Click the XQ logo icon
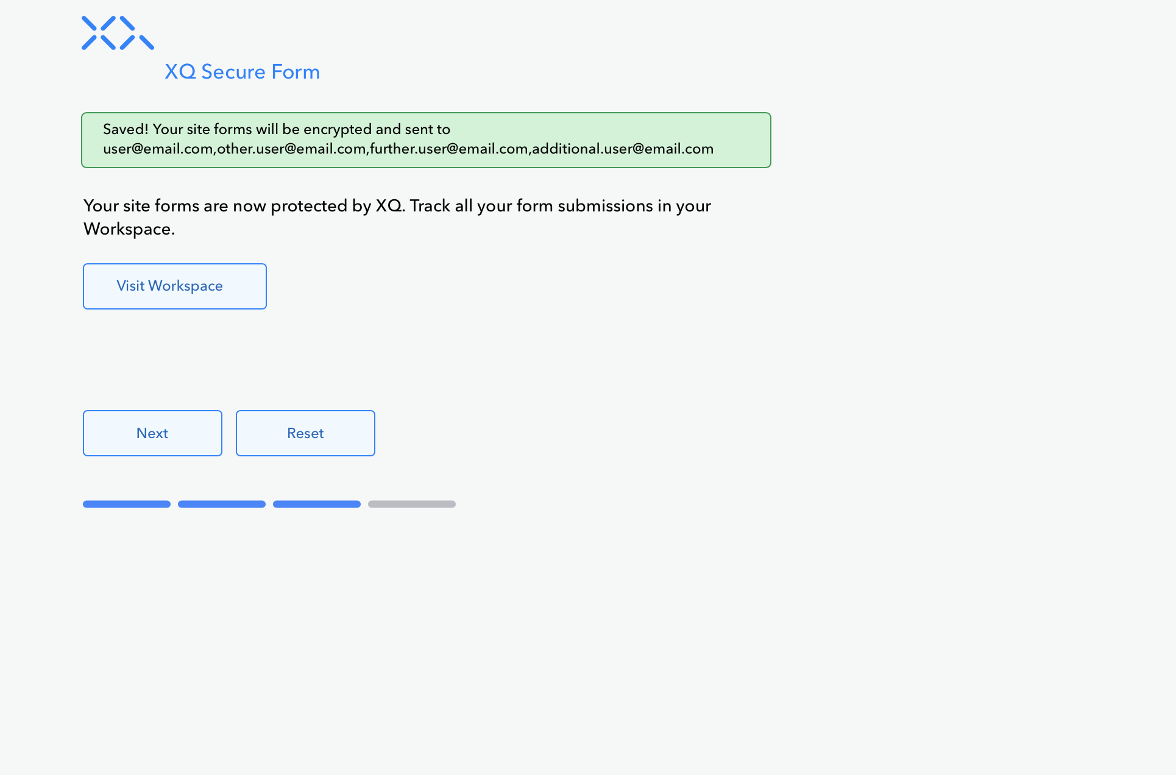The width and height of the screenshot is (1176, 775). [118, 33]
